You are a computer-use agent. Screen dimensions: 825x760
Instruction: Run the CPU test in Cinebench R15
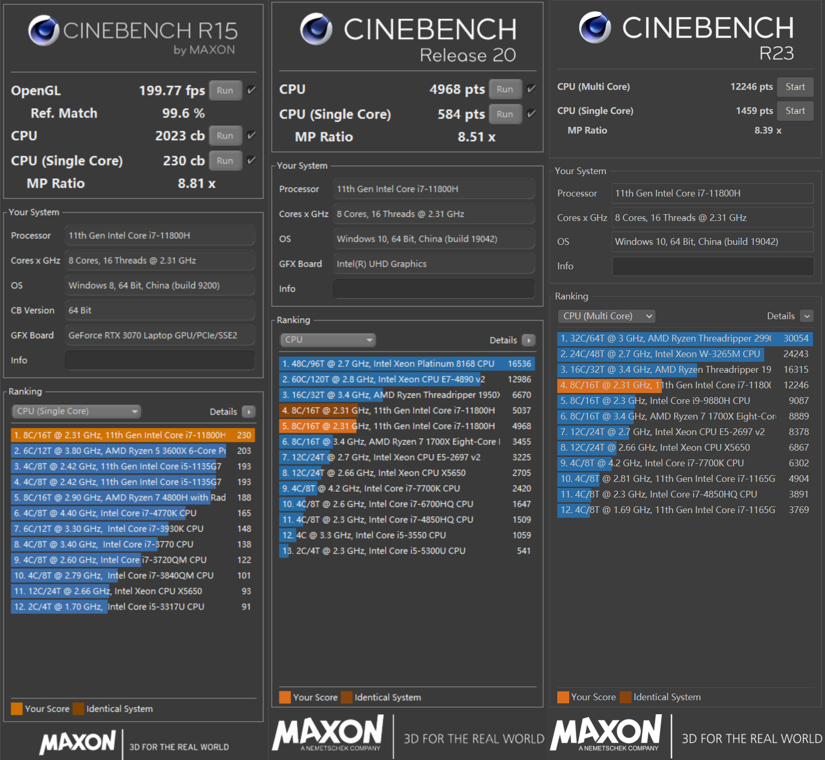click(225, 136)
